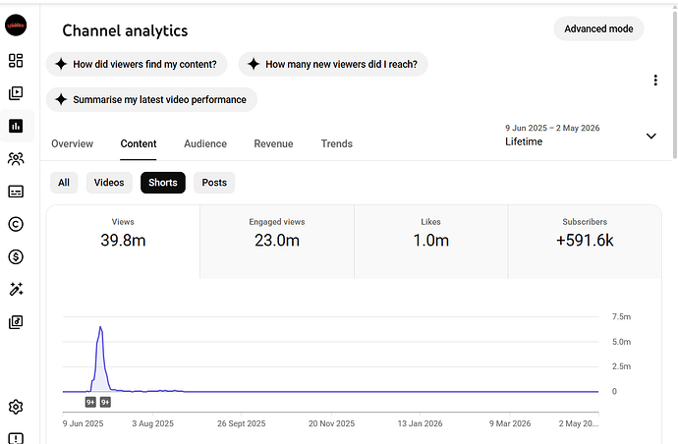Image resolution: width=678 pixels, height=444 pixels.
Task: Open the Settings gear icon
Action: pyautogui.click(x=16, y=407)
